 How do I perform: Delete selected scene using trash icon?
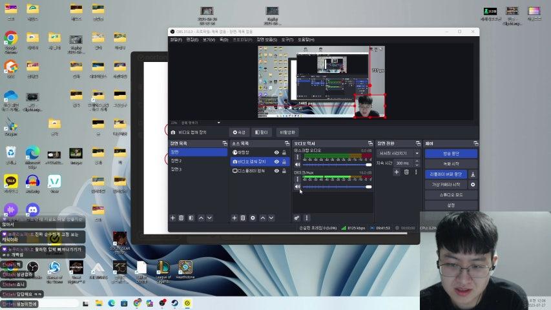point(182,218)
